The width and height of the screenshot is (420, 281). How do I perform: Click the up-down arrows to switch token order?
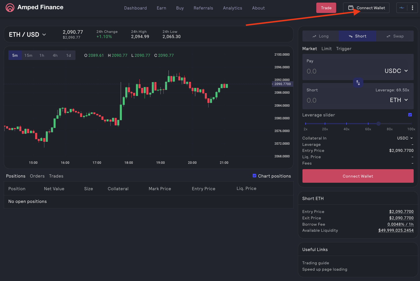pos(358,83)
